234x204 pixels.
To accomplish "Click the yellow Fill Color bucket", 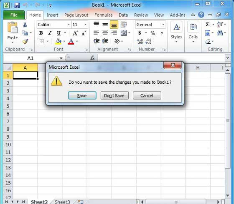I will pyautogui.click(x=58, y=41).
